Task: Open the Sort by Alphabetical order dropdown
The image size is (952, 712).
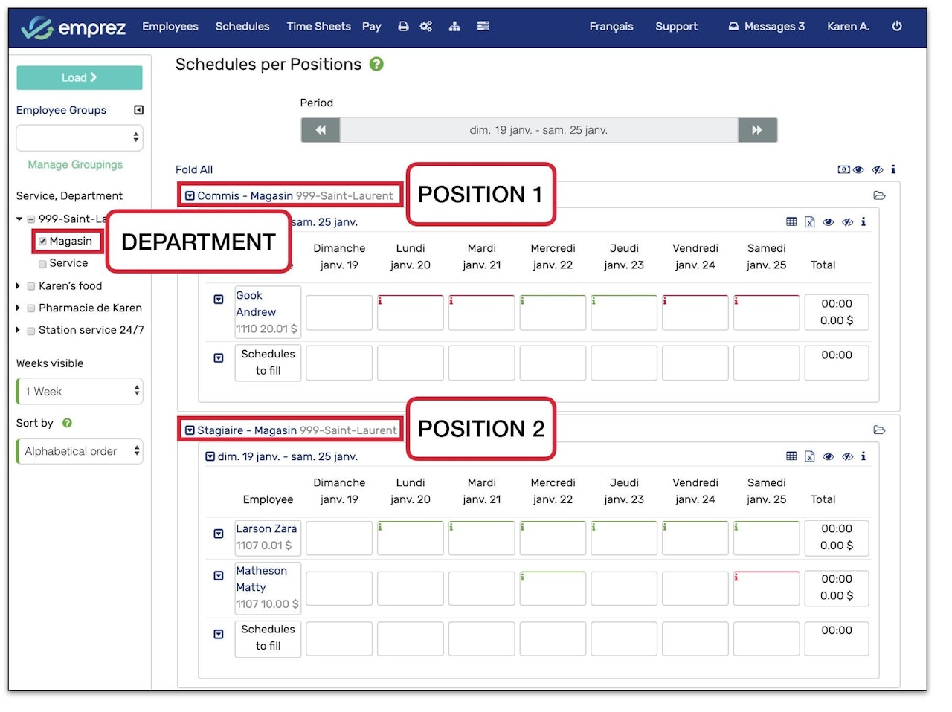Action: [80, 451]
